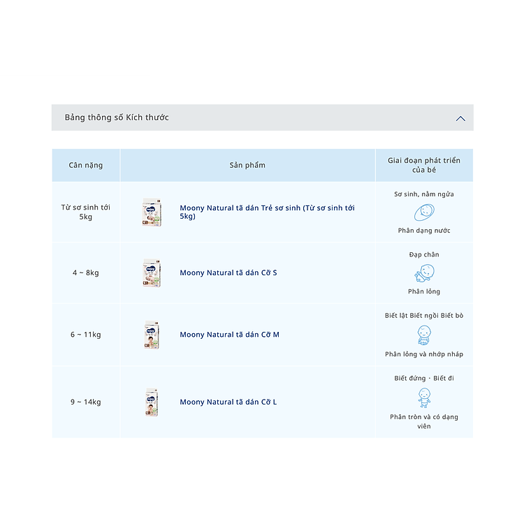Open Moony Natural tã dán Cỡ M link

click(229, 335)
